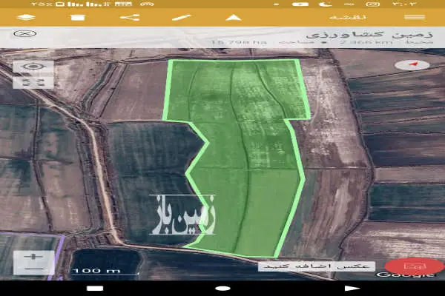Click the 2.366 km perimeter value
The height and width of the screenshot is (296, 445).
366,42
